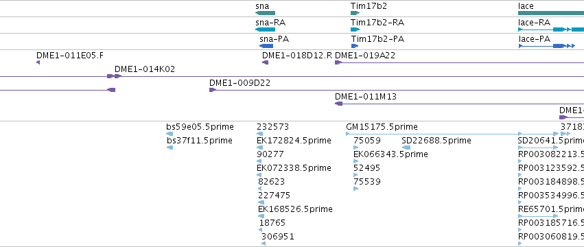This screenshot has width=584, height=247.
Task: Click the 75539 EST arrow
Action: coord(355,189)
